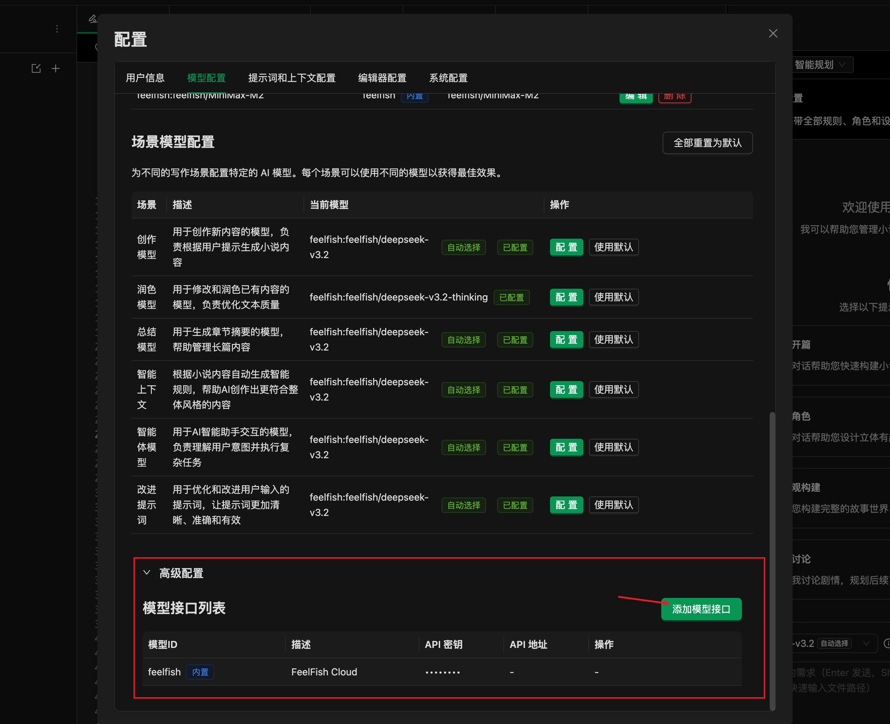Click 全部重置为默认 to reset all scenes
The image size is (890, 724).
pyautogui.click(x=707, y=143)
